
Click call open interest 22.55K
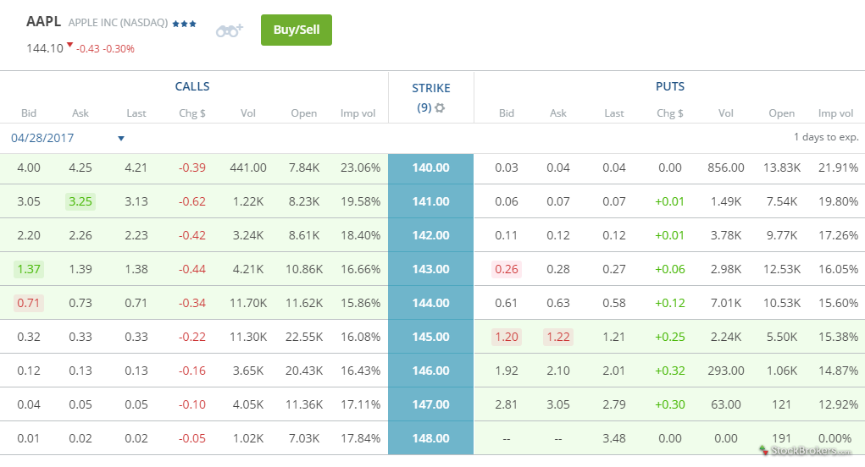pyautogui.click(x=304, y=337)
